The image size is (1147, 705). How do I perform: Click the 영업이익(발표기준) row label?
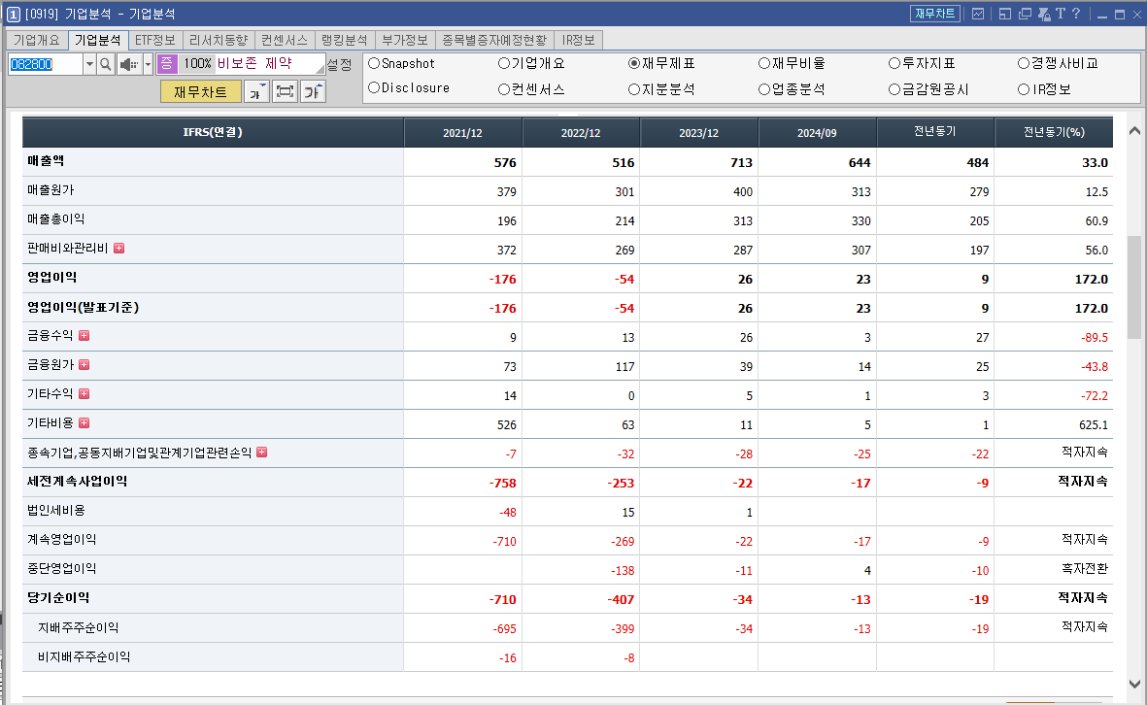[84, 307]
